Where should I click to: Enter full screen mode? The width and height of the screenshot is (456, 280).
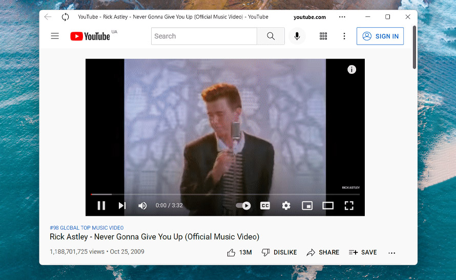pyautogui.click(x=349, y=206)
